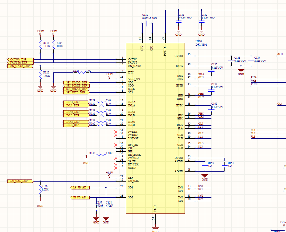This screenshot has height=232, width=286.
Task: Select +3.3V power port above R113
Action: (40, 32)
